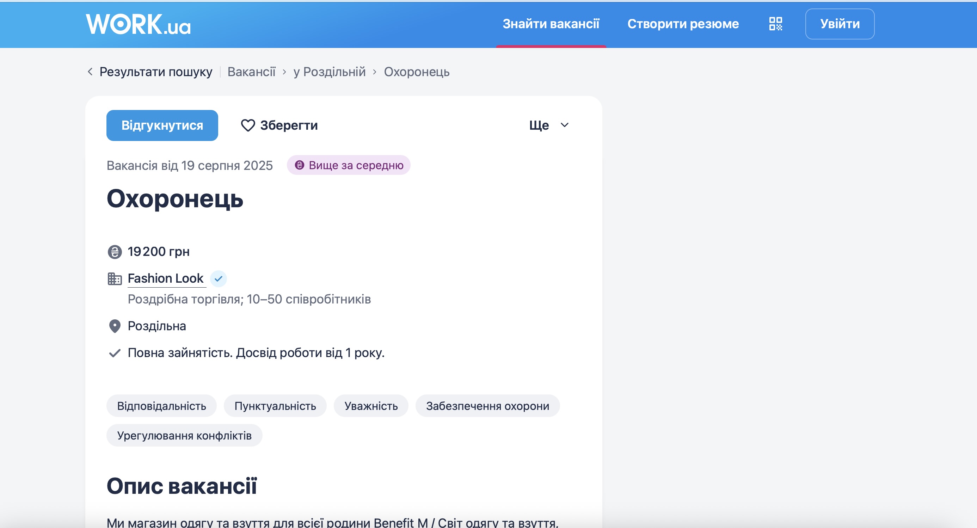
Task: Click the Вакансія від 19 серпня 2025 date
Action: [x=190, y=165]
